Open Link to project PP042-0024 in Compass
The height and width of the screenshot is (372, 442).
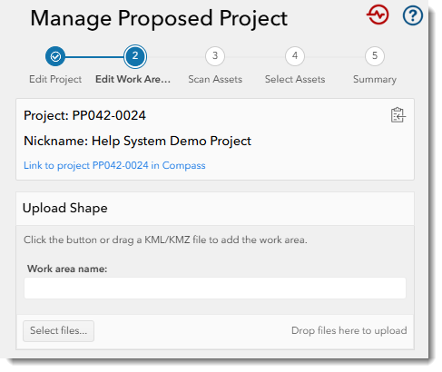click(114, 165)
